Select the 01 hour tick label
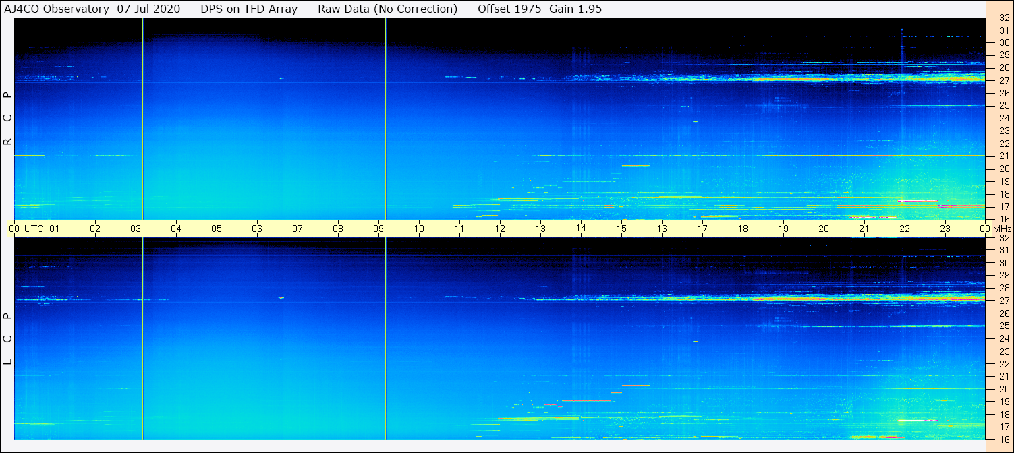The image size is (1014, 453). pos(55,229)
